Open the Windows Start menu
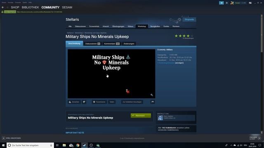Screen dimensions: 264x148 [x=3, y=145]
